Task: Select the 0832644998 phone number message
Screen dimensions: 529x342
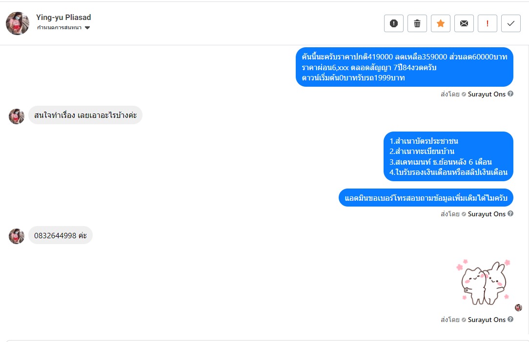Action: click(x=60, y=236)
